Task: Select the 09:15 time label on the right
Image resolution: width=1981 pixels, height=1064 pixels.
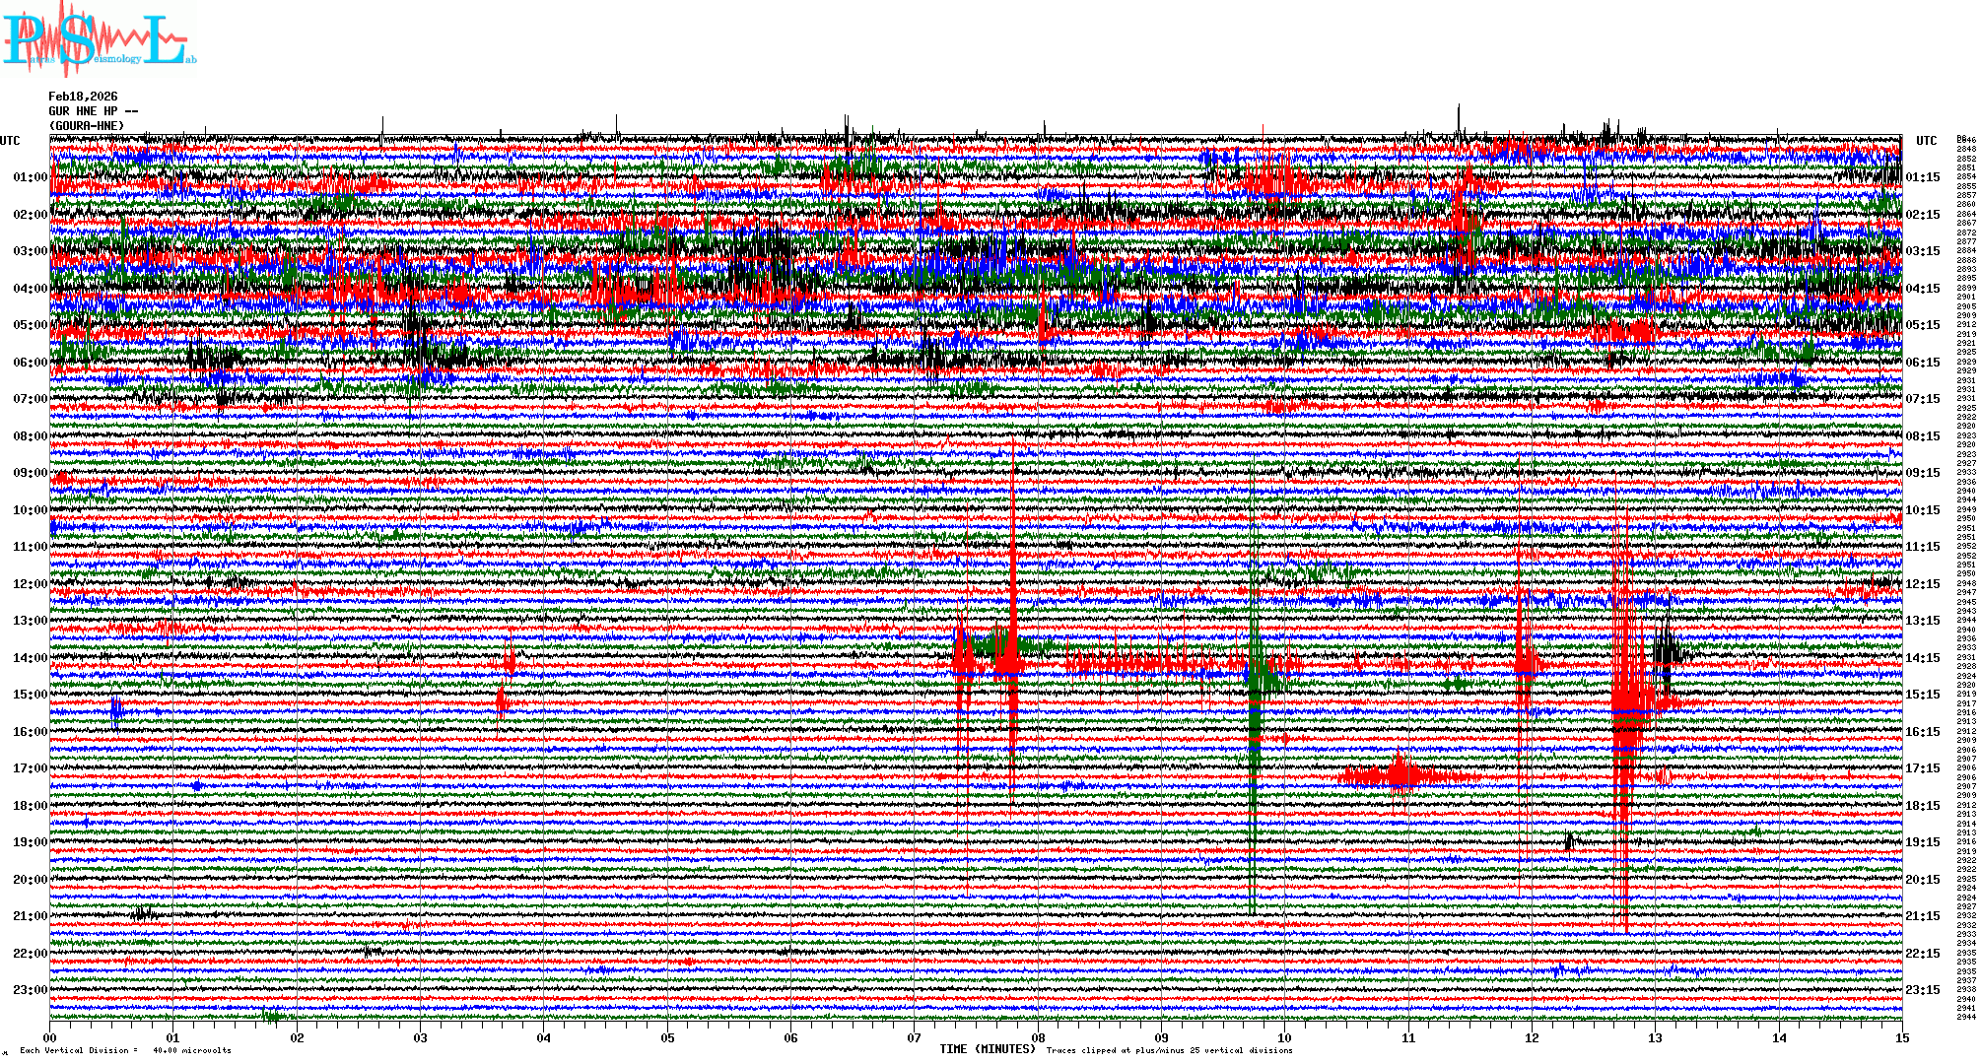Action: pyautogui.click(x=1923, y=473)
